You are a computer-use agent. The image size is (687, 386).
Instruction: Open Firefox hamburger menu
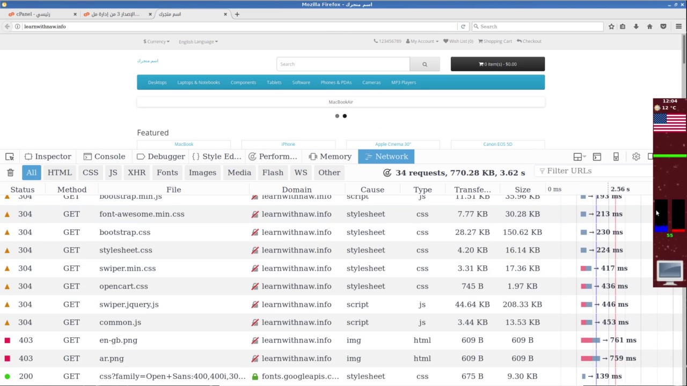click(679, 26)
